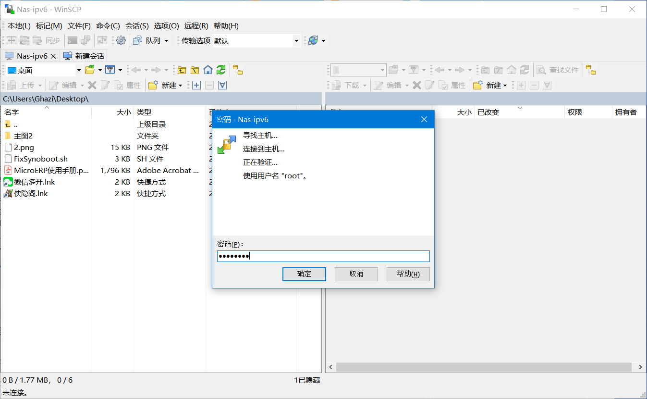Image resolution: width=647 pixels, height=399 pixels.
Task: Click the local panel filter icon
Action: tap(110, 70)
